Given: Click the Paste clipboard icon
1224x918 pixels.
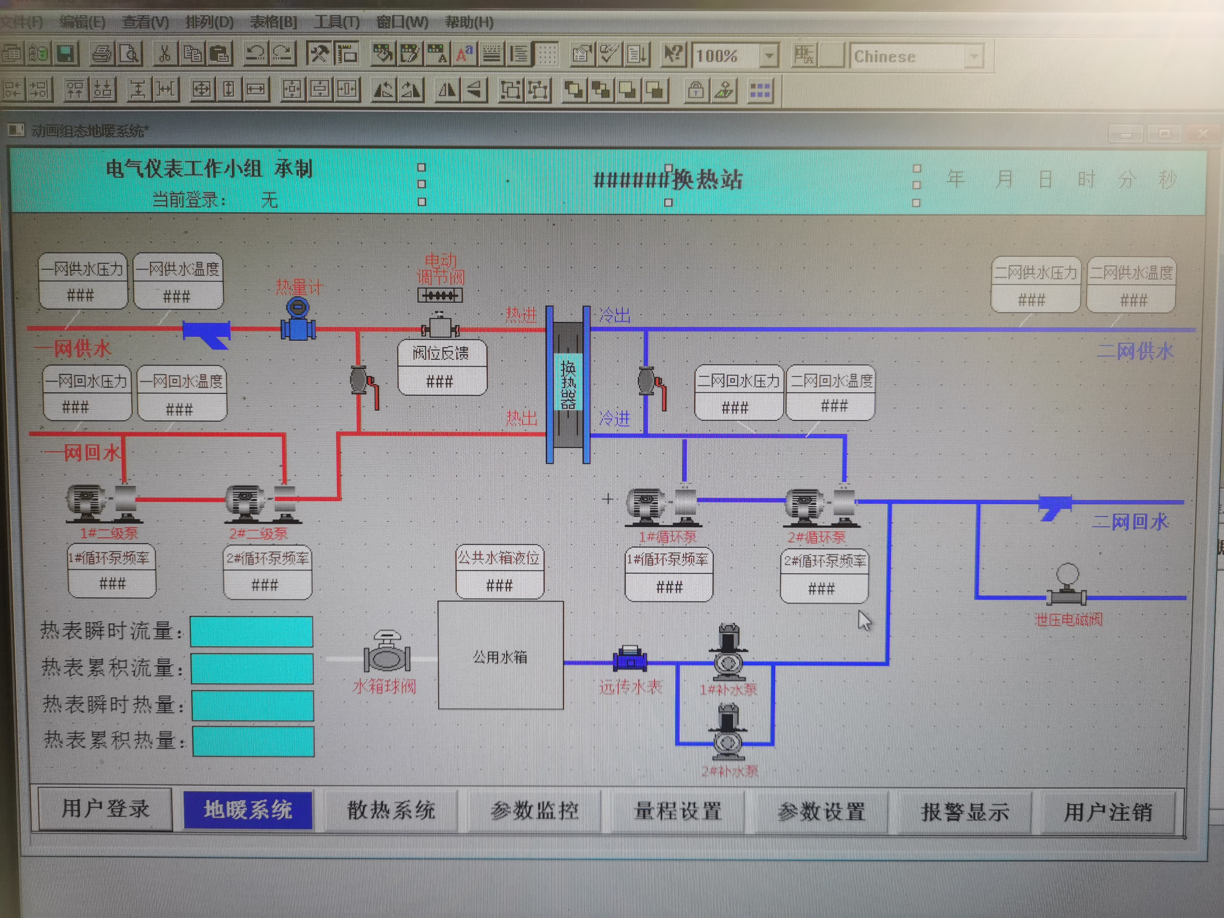Looking at the screenshot, I should tap(220, 54).
